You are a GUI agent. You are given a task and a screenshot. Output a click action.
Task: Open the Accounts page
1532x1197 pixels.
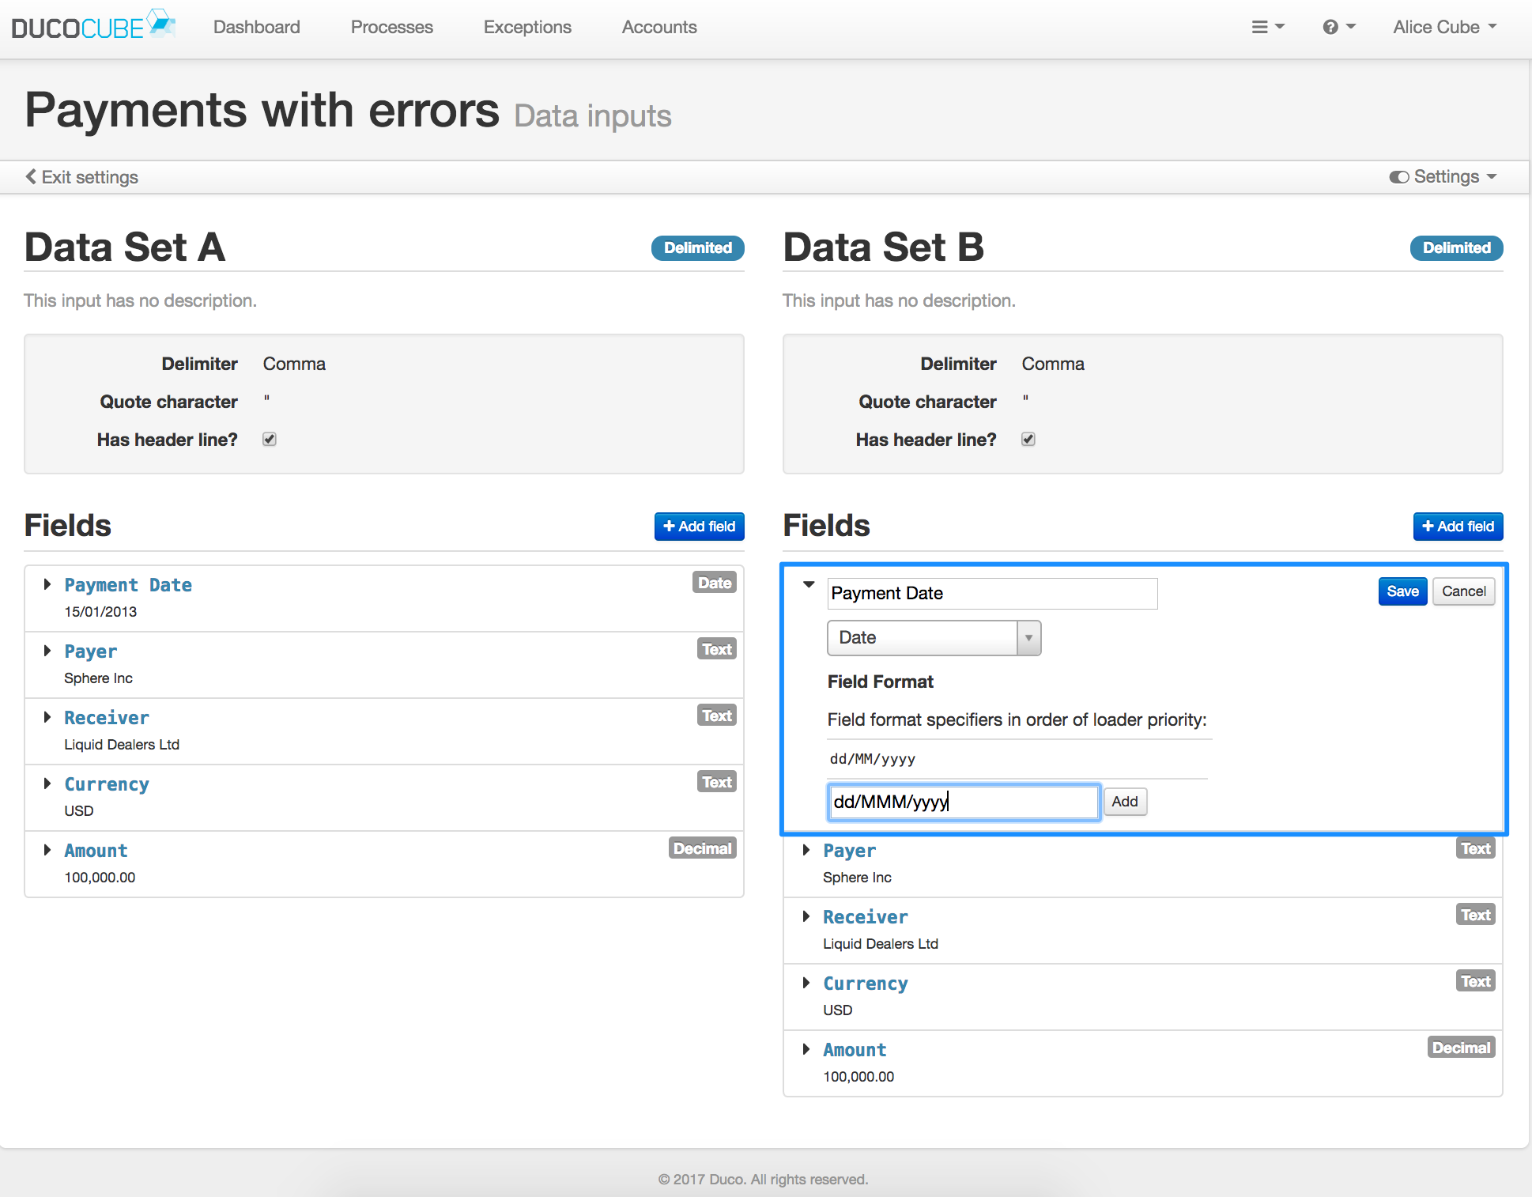click(x=658, y=26)
